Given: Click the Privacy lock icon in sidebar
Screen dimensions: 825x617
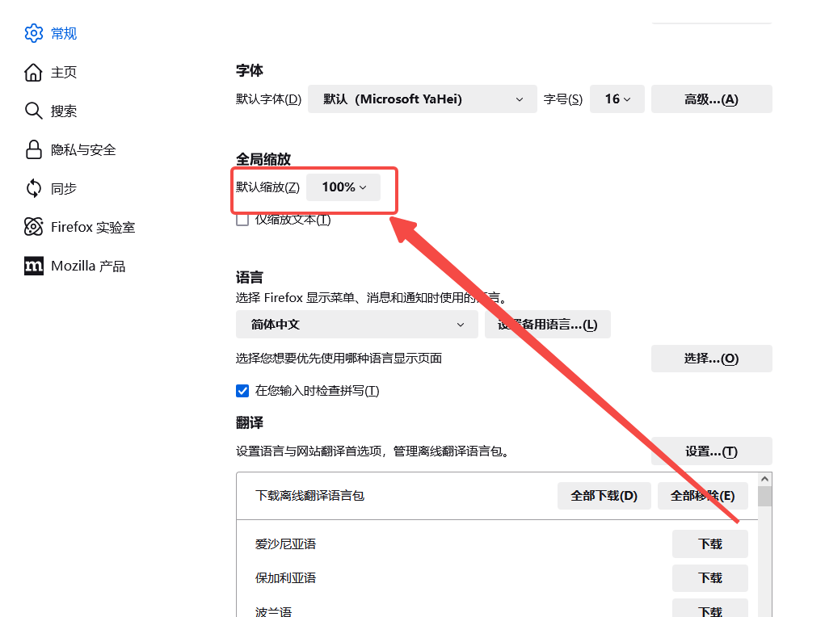Looking at the screenshot, I should coord(34,149).
